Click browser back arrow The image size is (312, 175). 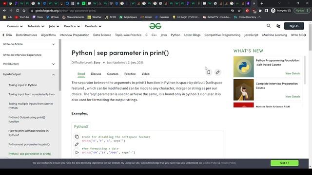coord(4,11)
